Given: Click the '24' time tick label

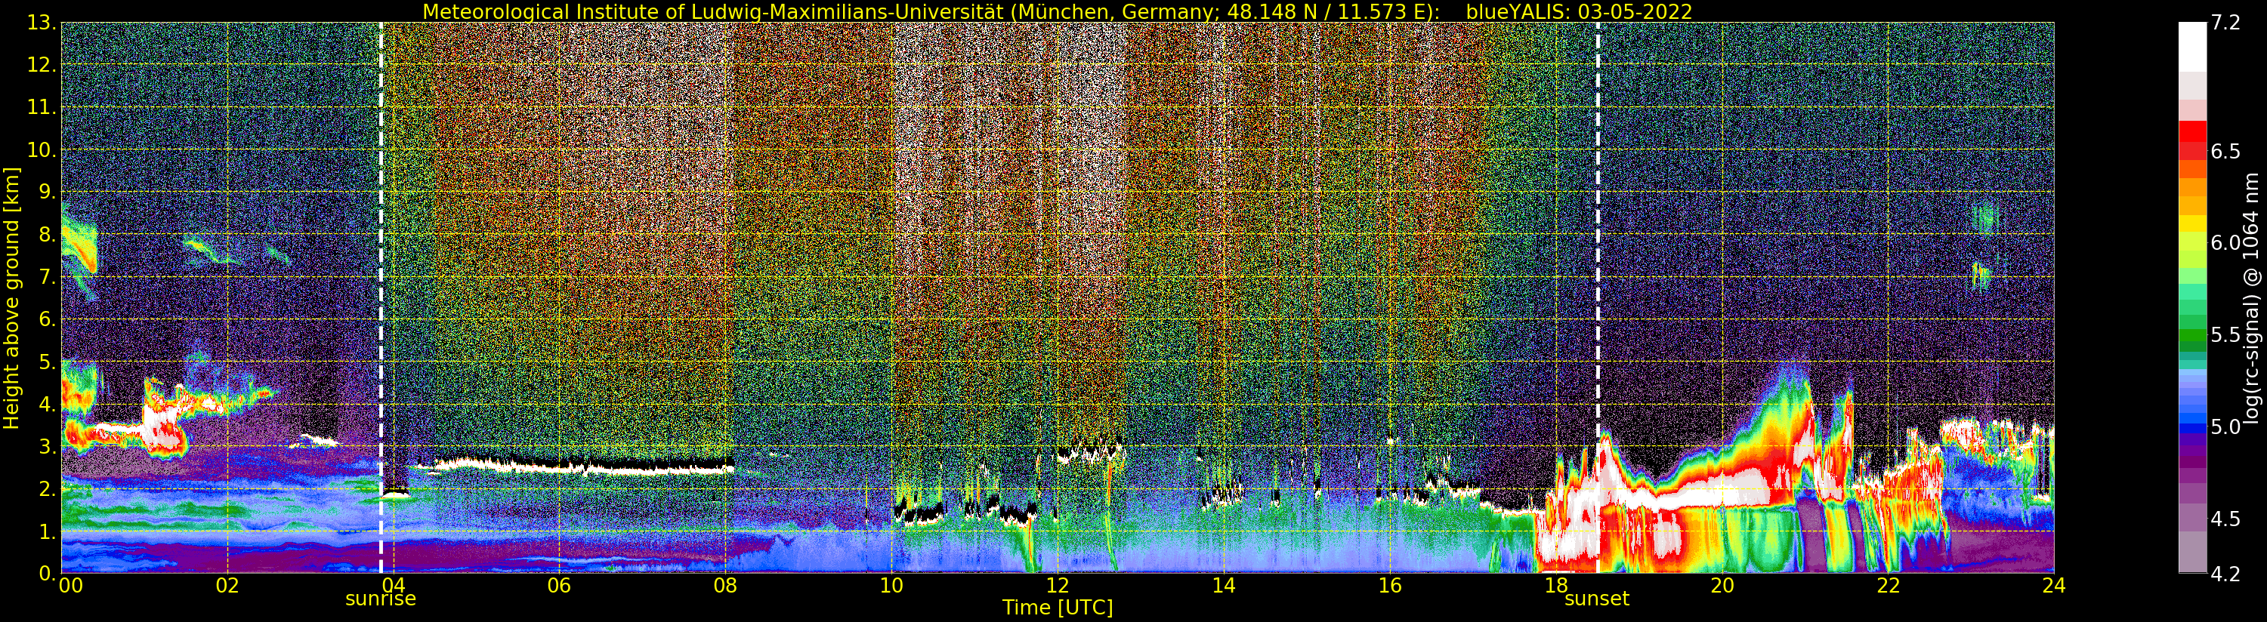Looking at the screenshot, I should coord(2054,586).
